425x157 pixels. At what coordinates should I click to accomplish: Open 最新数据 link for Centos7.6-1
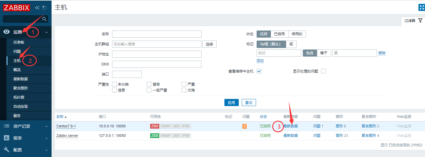tap(290, 126)
